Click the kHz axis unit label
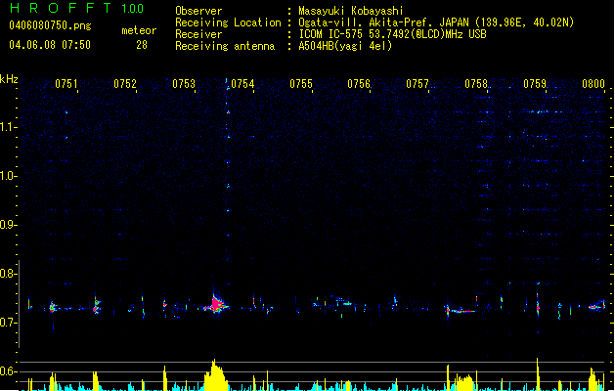The image size is (615, 391). pos(9,79)
